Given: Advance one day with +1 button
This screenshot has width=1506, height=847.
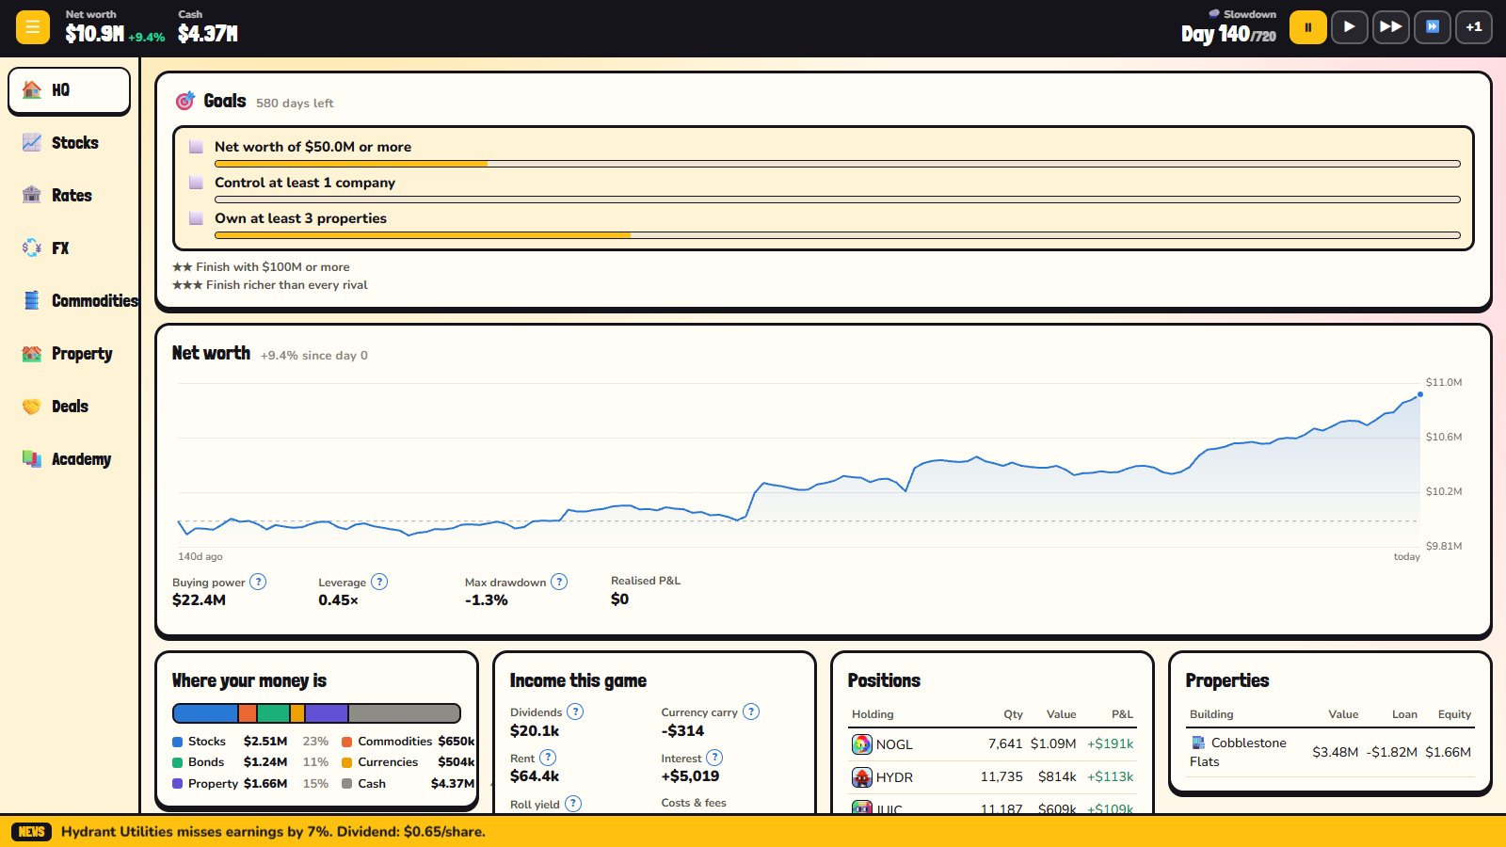Looking at the screenshot, I should (x=1473, y=27).
